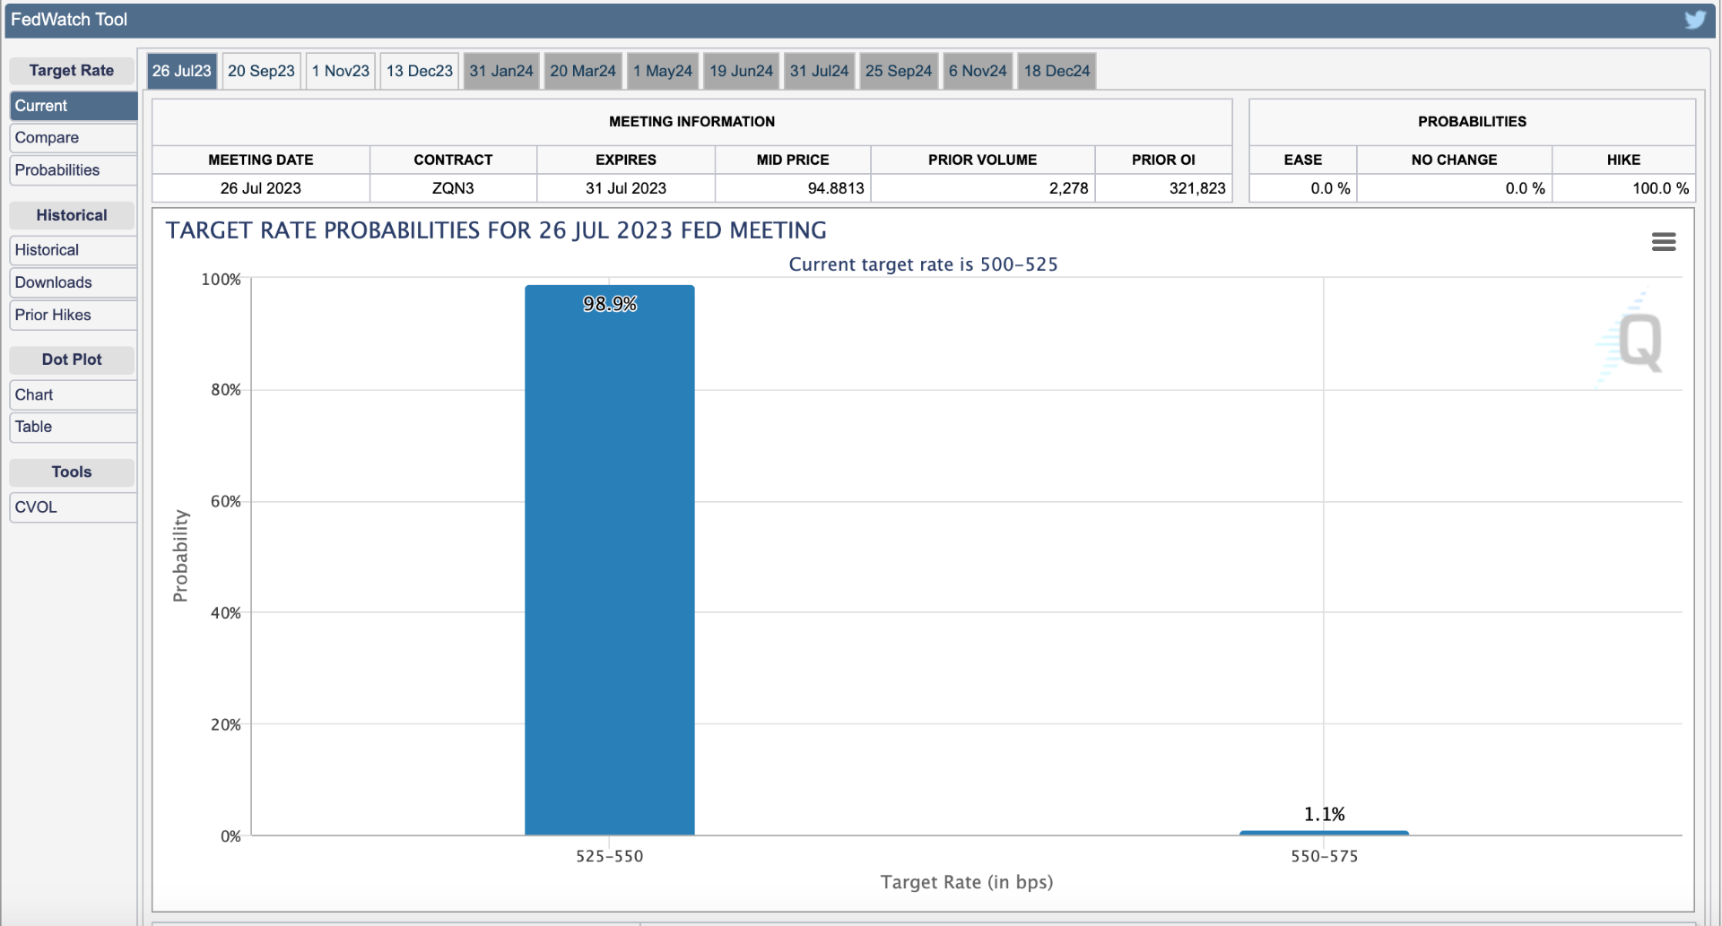The height and width of the screenshot is (926, 1722).
Task: Click the 525-550 probability bar
Action: tap(610, 560)
